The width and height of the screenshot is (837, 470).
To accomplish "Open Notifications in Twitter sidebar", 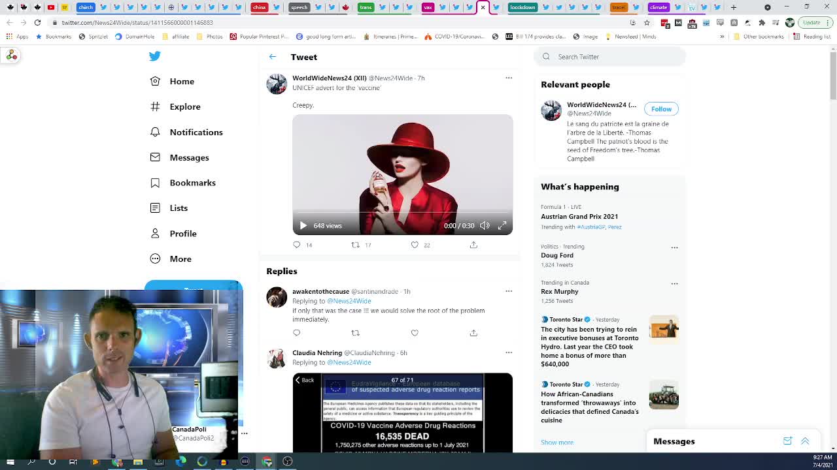I will pos(186,132).
